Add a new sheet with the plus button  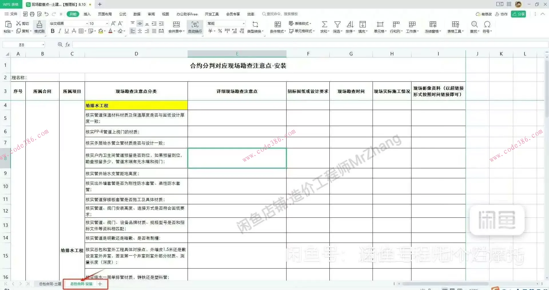click(100, 284)
